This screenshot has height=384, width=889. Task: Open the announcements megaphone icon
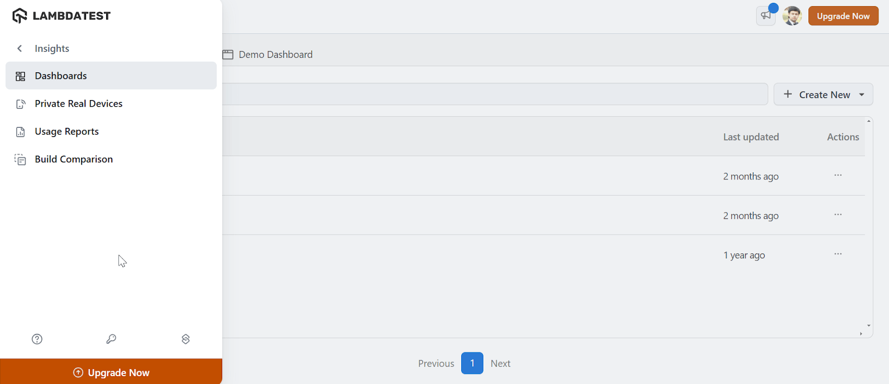coord(766,16)
